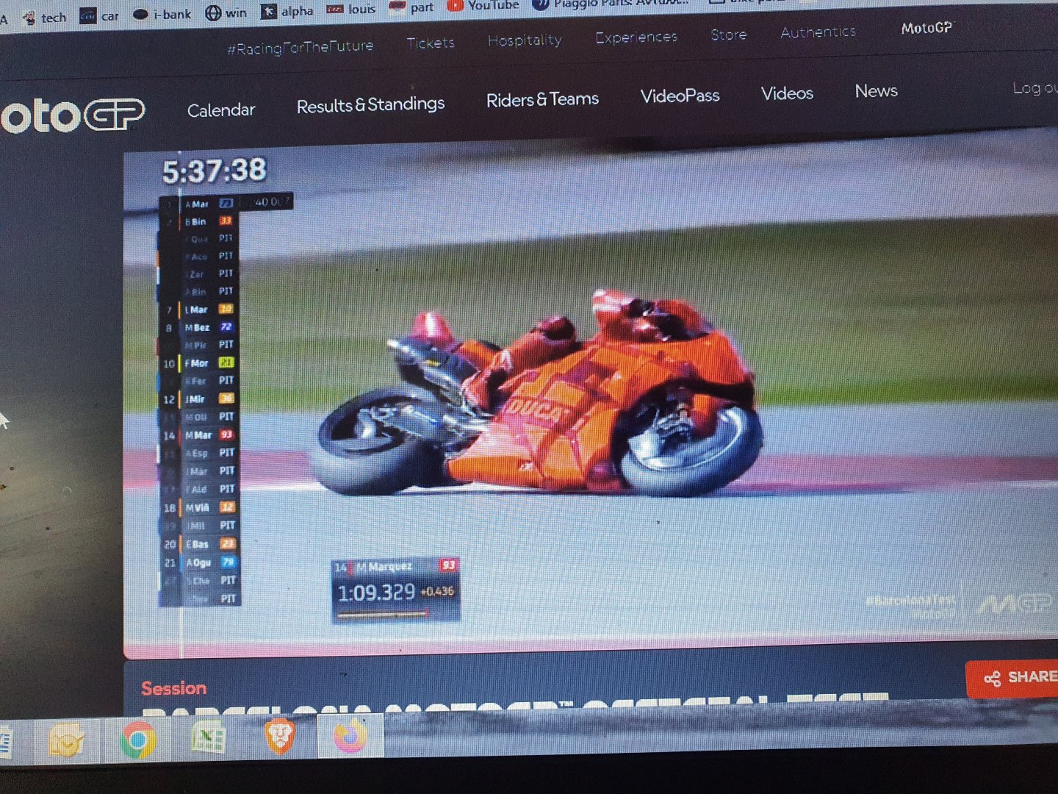Navigate to the Videos page

787,93
